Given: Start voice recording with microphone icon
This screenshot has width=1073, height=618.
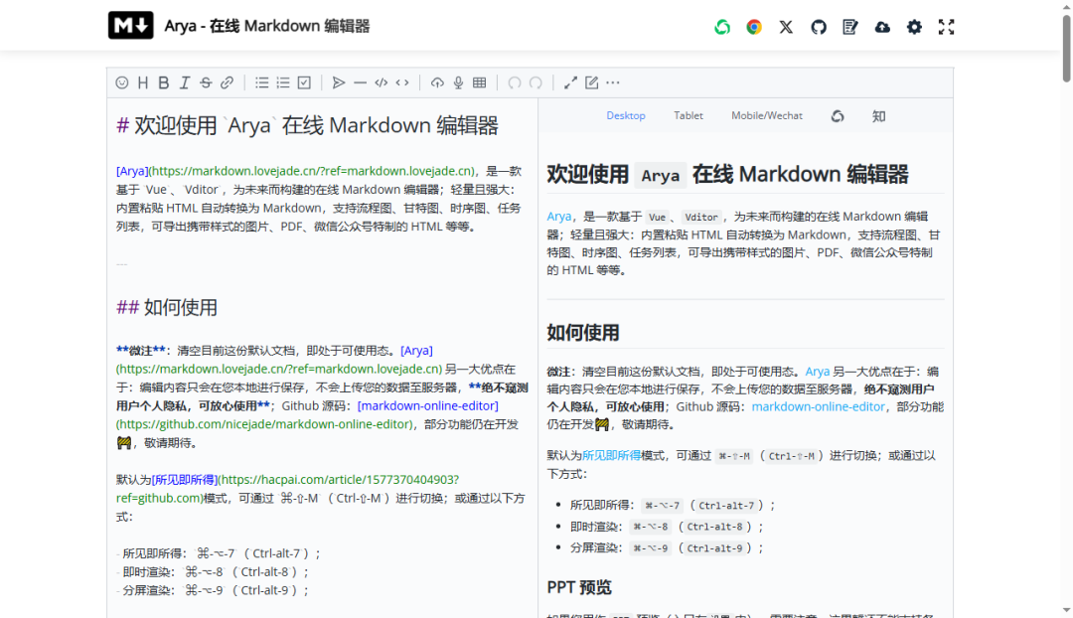Looking at the screenshot, I should pyautogui.click(x=458, y=82).
